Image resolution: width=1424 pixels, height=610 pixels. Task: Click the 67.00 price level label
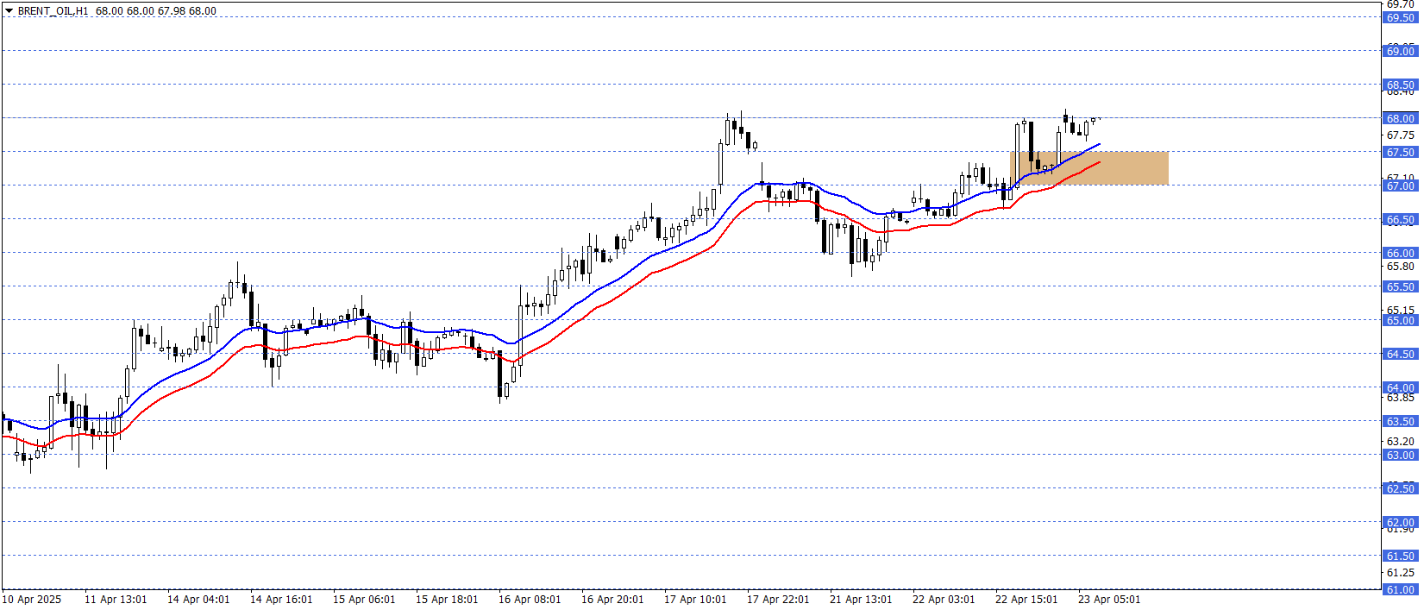click(x=1401, y=186)
